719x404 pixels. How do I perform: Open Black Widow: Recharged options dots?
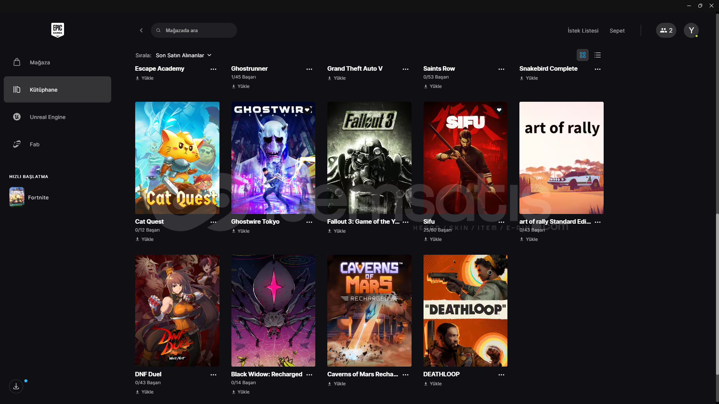point(309,375)
